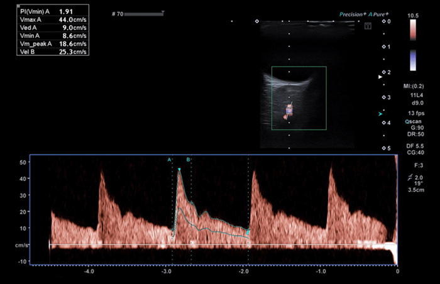
Task: Click the MI:(0.2) mechanical index label
Action: (414, 86)
